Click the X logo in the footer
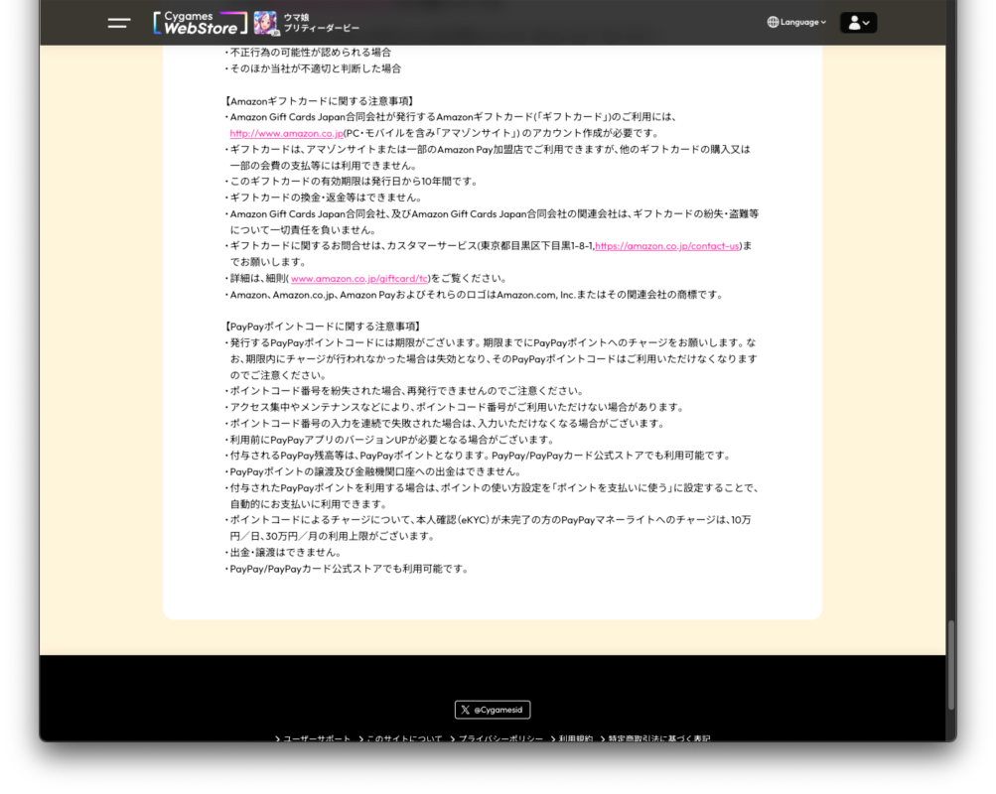 (x=466, y=710)
